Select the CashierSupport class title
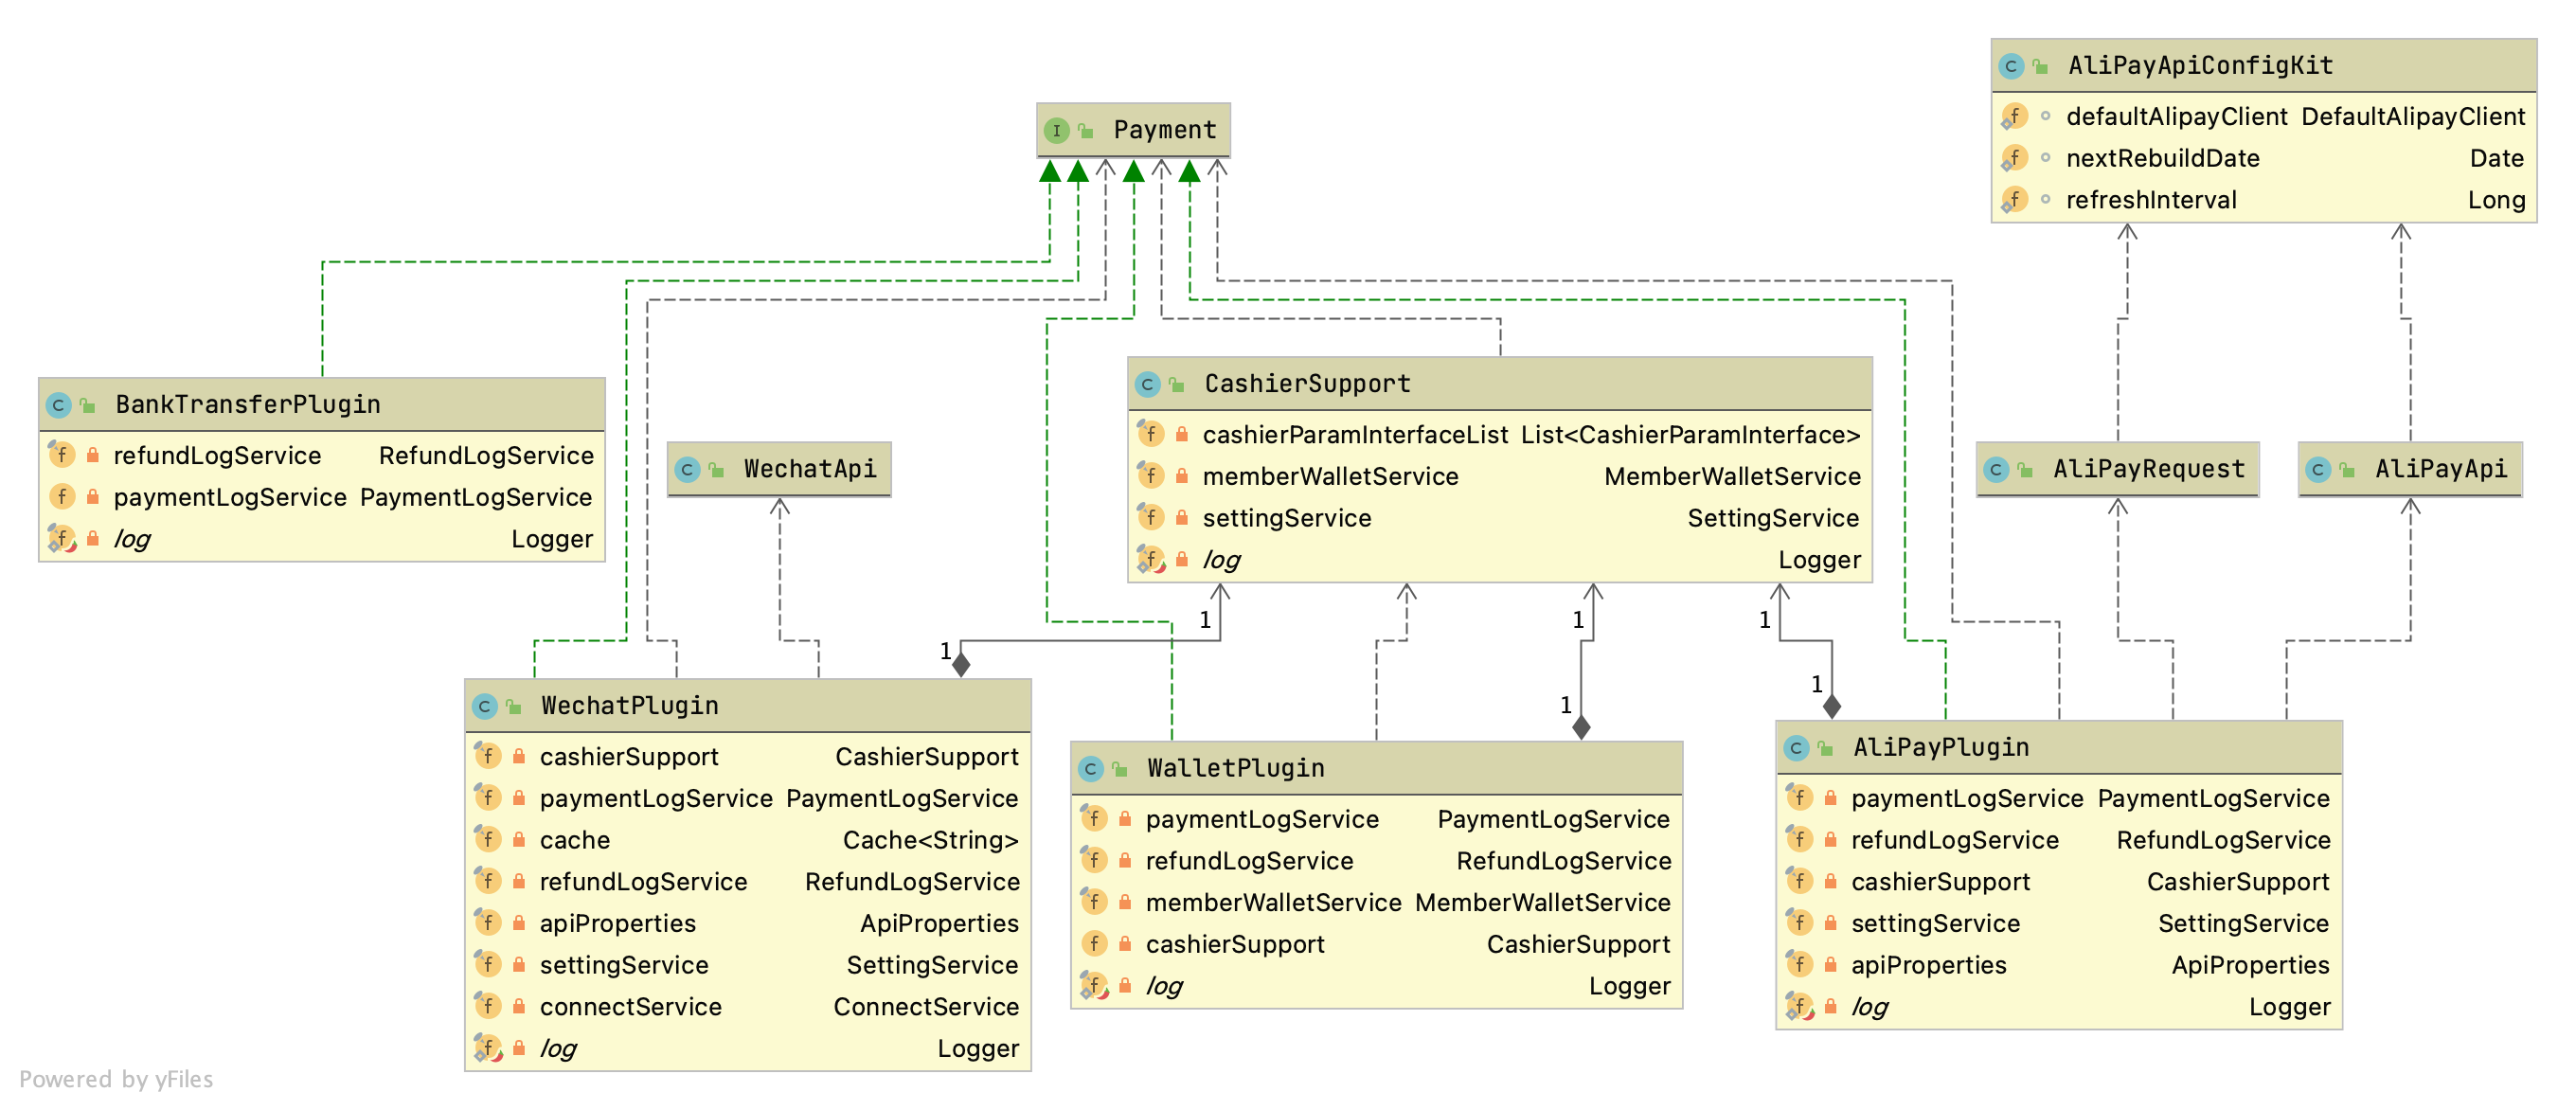This screenshot has width=2576, height=1110. pos(1307,384)
